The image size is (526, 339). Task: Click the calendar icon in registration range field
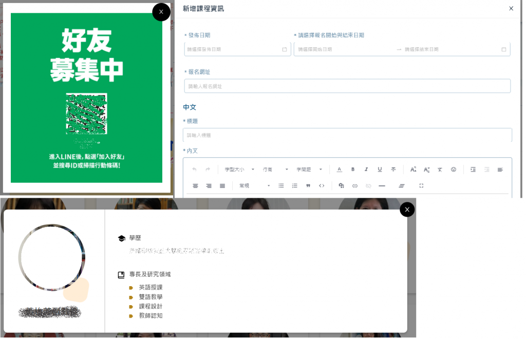(503, 49)
